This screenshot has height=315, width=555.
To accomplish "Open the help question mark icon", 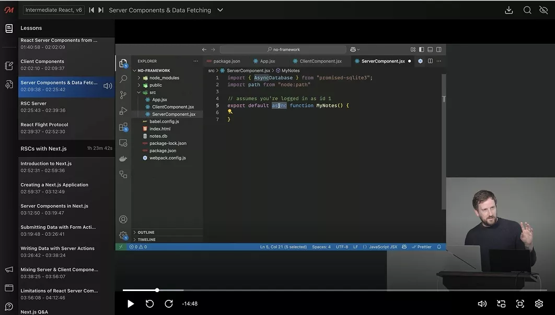I will 9,307.
